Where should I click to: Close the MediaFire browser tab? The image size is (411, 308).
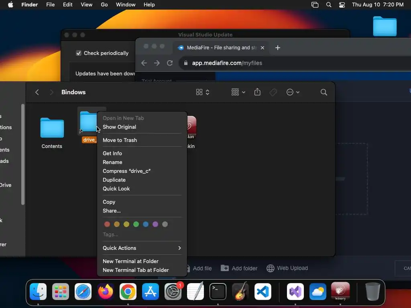tap(262, 48)
